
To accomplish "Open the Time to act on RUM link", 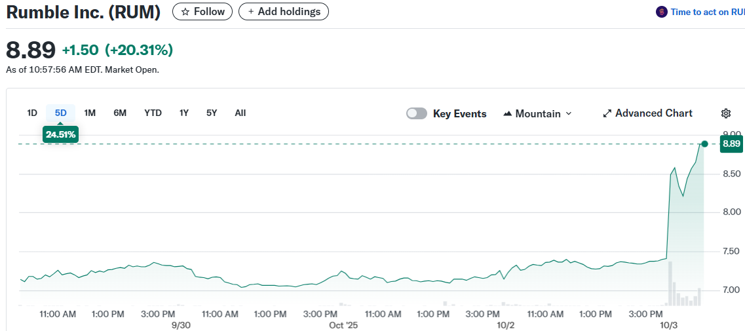I will [707, 12].
